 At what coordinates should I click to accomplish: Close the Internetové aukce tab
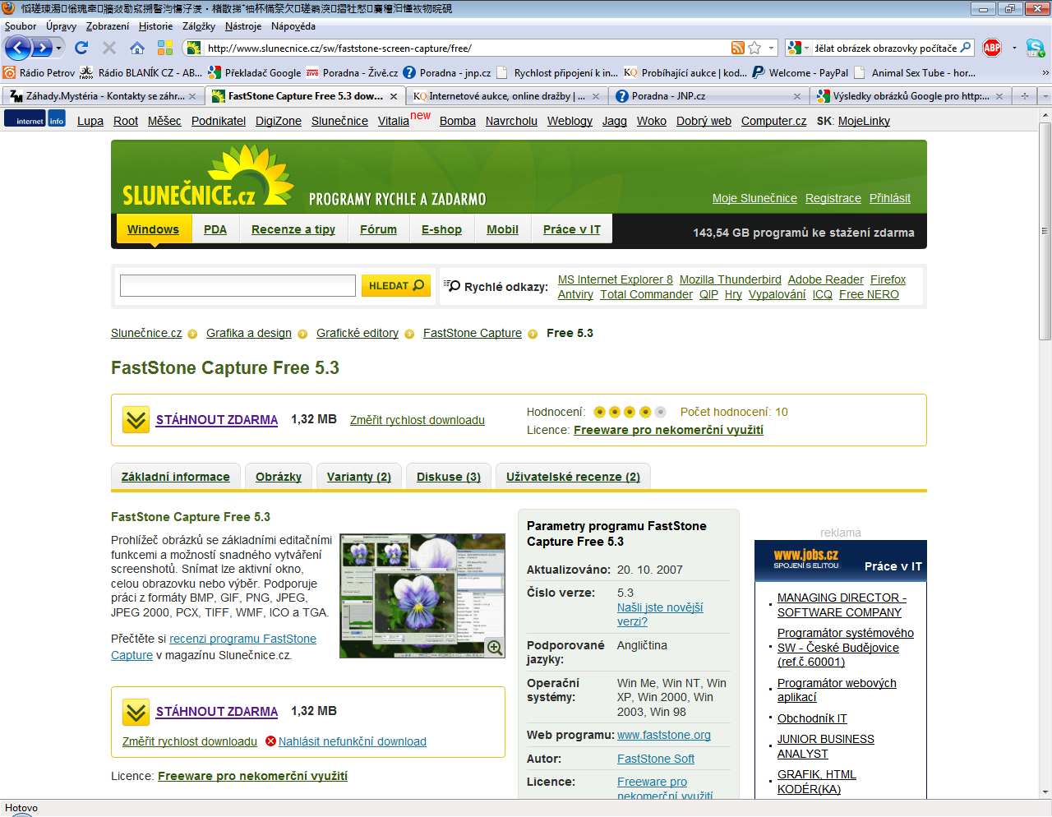596,96
